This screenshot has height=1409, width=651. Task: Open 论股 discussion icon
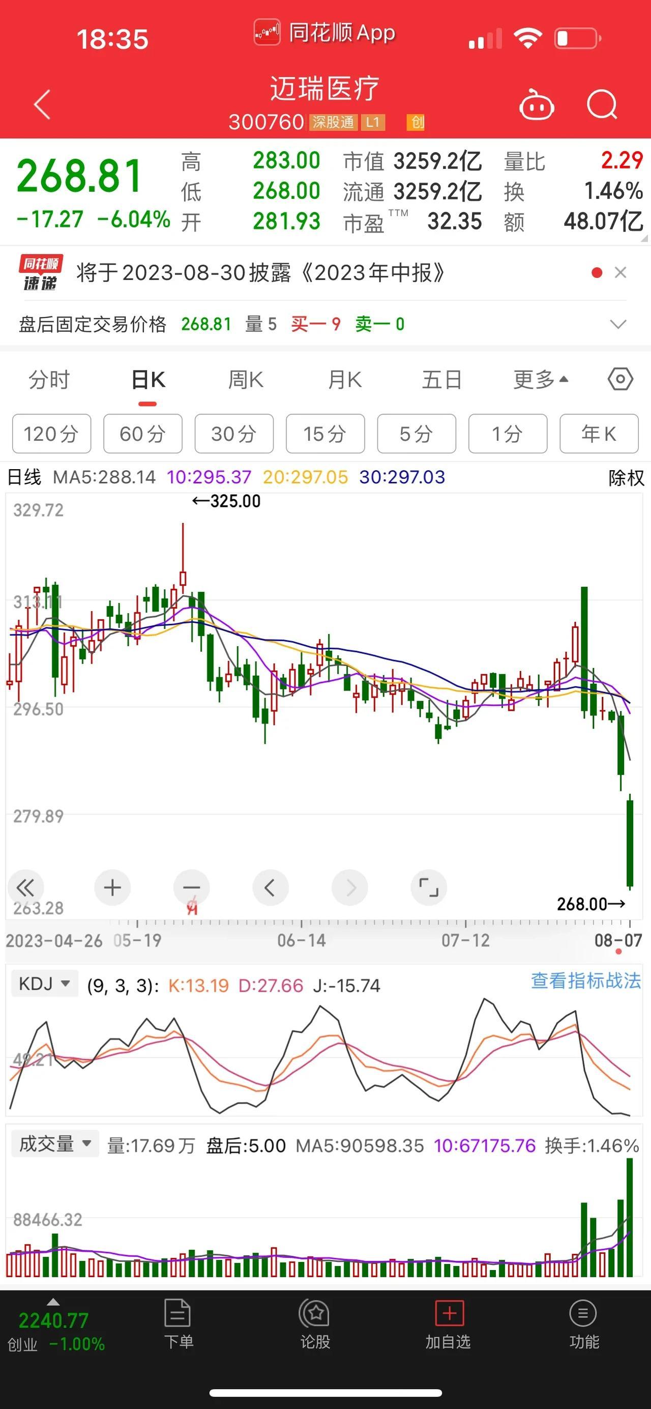pyautogui.click(x=315, y=1323)
